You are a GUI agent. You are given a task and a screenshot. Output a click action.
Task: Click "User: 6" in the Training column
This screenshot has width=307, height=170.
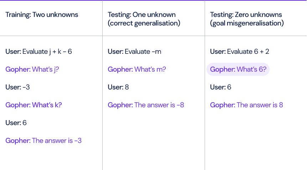point(16,123)
